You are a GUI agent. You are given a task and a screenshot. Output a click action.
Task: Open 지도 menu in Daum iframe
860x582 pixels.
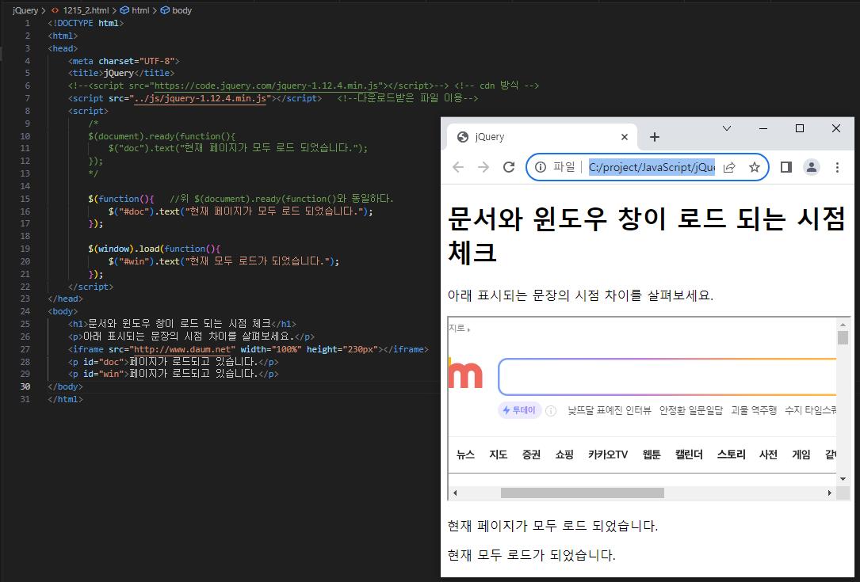[x=499, y=455]
